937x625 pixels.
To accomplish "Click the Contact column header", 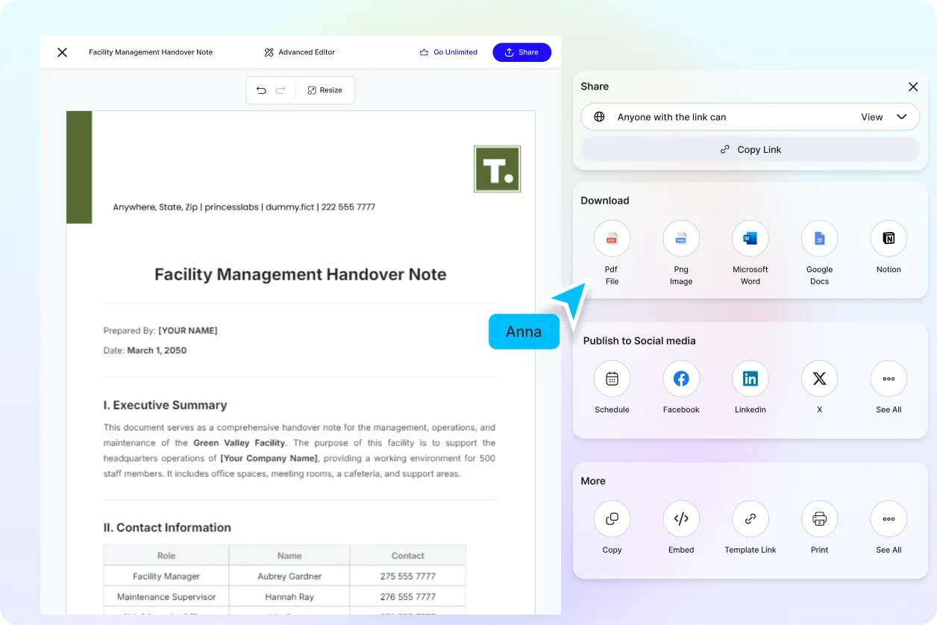I will pyautogui.click(x=408, y=556).
